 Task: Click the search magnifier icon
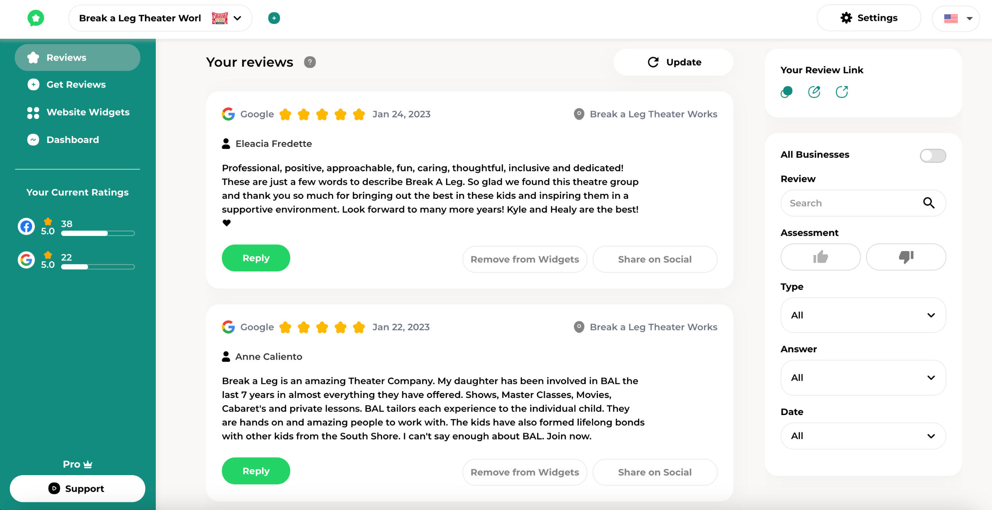coord(928,203)
